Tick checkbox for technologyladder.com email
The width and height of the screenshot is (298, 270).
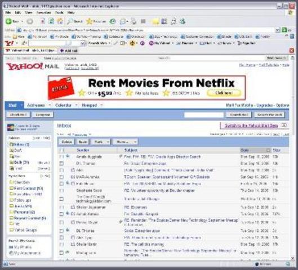click(61, 199)
